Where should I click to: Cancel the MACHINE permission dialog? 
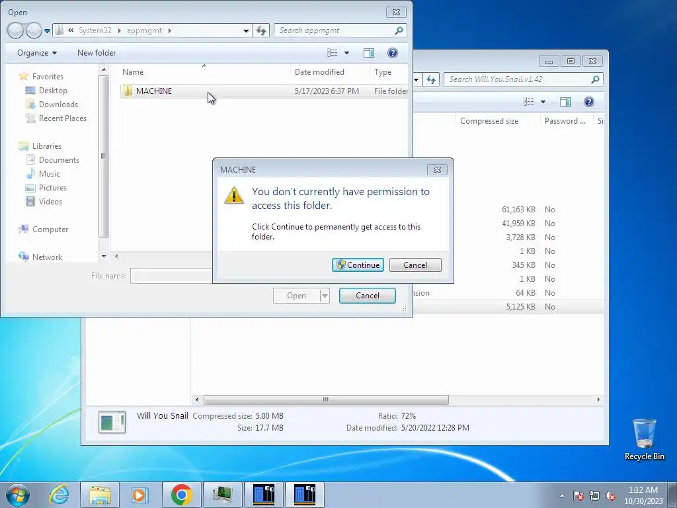[x=415, y=265]
